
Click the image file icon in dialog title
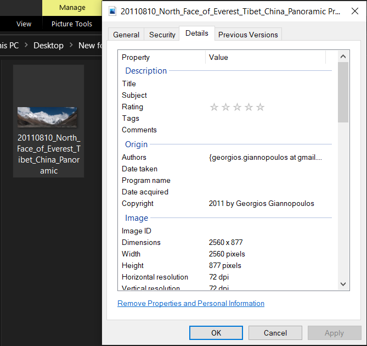[x=112, y=11]
